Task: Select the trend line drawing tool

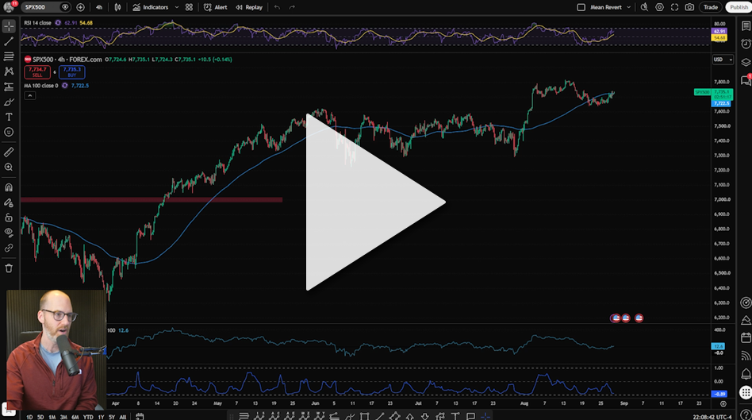Action: [9, 42]
